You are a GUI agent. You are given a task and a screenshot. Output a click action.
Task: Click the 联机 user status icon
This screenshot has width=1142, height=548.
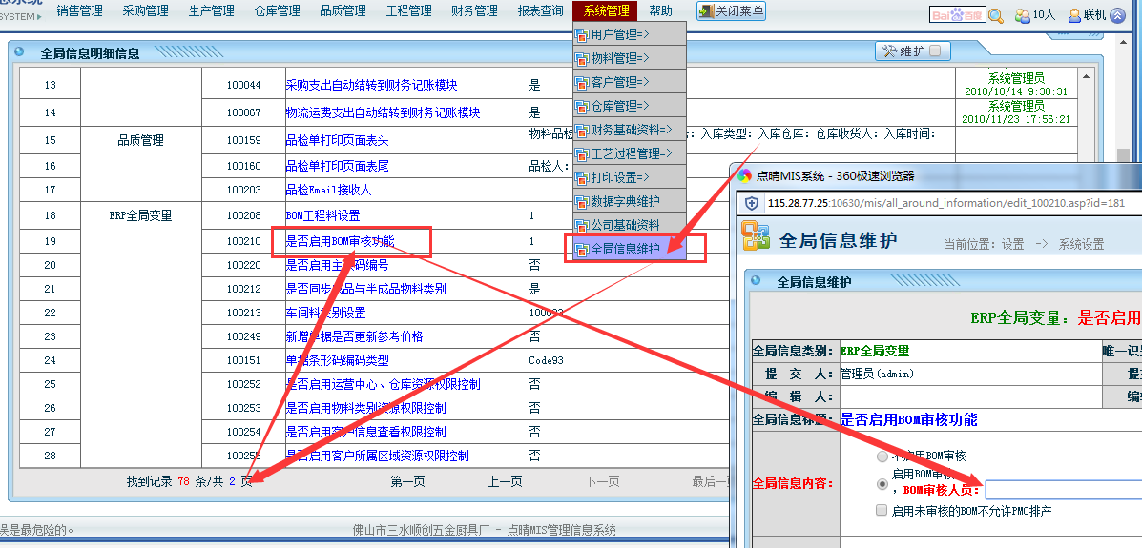1074,15
